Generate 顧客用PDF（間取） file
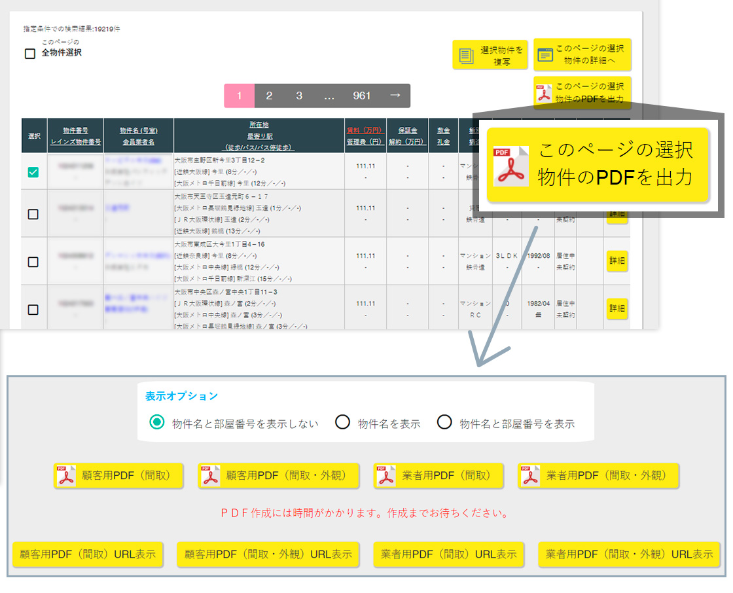733x593 pixels. [118, 476]
